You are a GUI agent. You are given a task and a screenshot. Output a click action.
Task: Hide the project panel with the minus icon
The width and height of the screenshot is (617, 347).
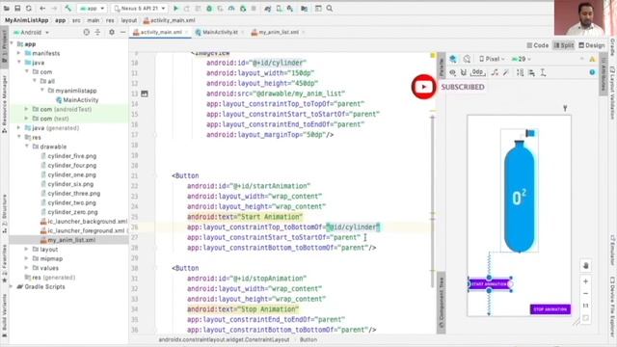pos(122,32)
